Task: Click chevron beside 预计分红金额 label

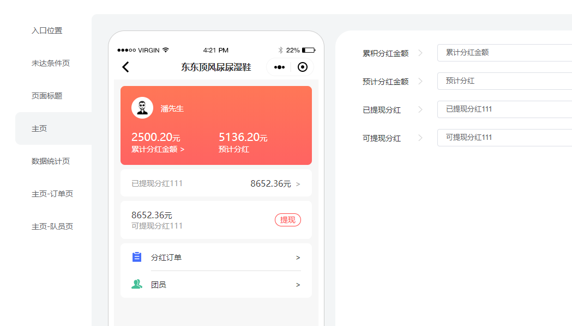Action: (420, 81)
